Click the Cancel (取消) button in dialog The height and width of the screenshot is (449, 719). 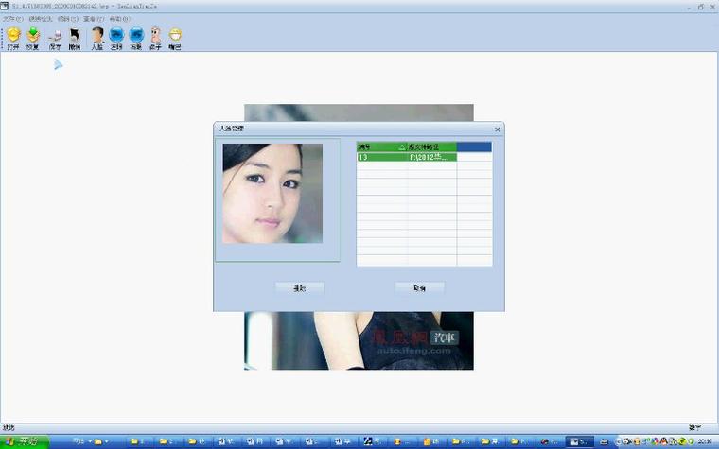pos(419,288)
